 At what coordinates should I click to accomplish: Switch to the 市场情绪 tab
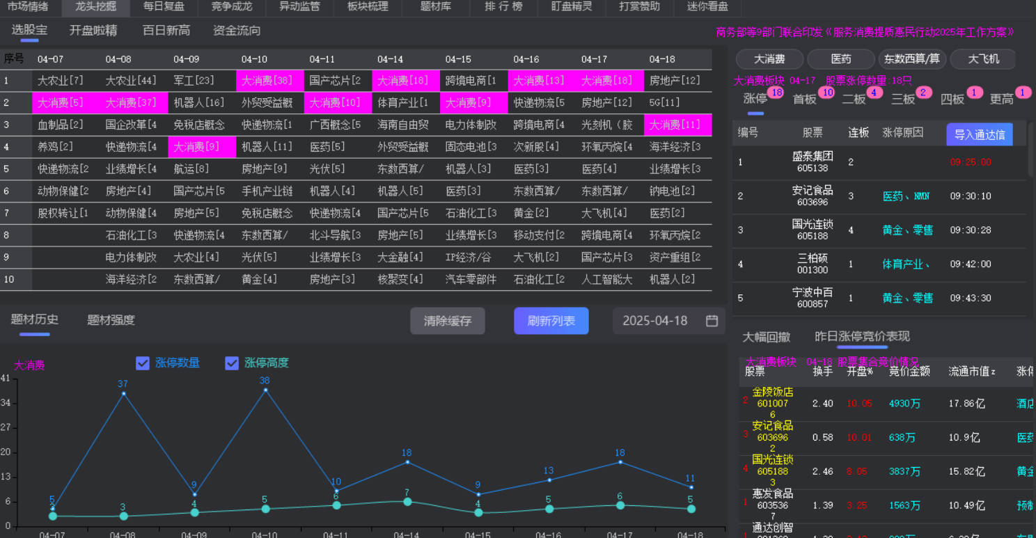click(28, 7)
